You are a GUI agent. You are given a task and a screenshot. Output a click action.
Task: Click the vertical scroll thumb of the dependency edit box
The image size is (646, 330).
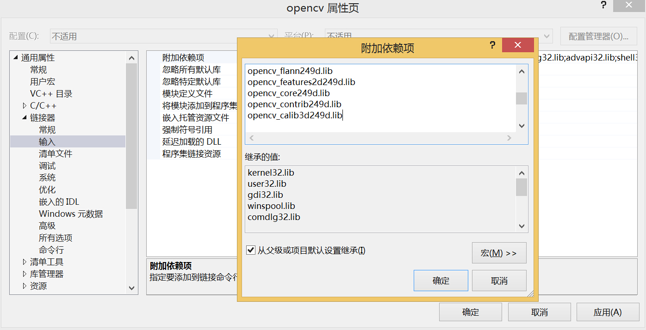coord(522,98)
